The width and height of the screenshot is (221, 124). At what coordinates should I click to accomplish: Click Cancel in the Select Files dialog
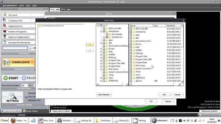tap(177, 94)
